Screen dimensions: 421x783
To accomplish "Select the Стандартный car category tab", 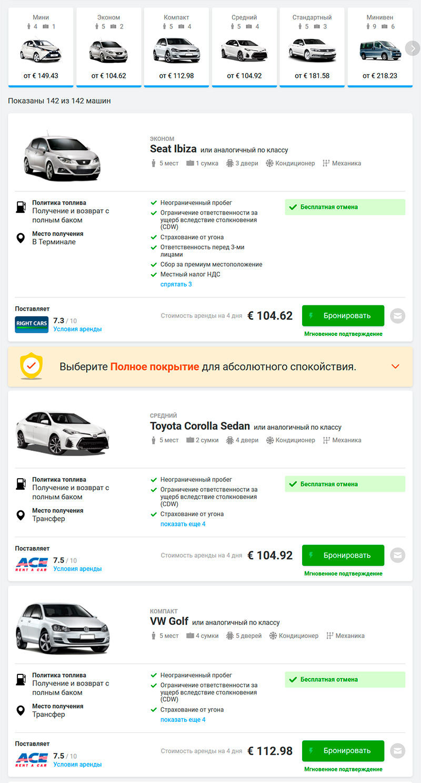I will pos(312,47).
